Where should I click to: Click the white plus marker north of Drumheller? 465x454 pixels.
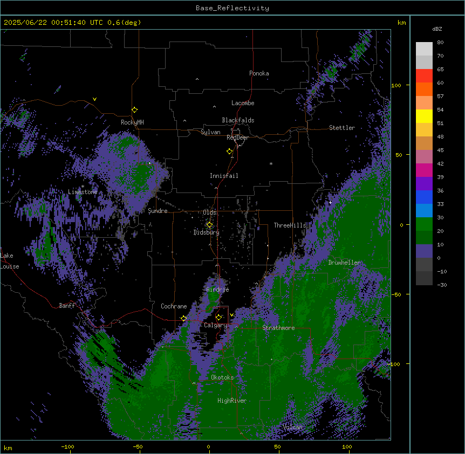point(330,202)
